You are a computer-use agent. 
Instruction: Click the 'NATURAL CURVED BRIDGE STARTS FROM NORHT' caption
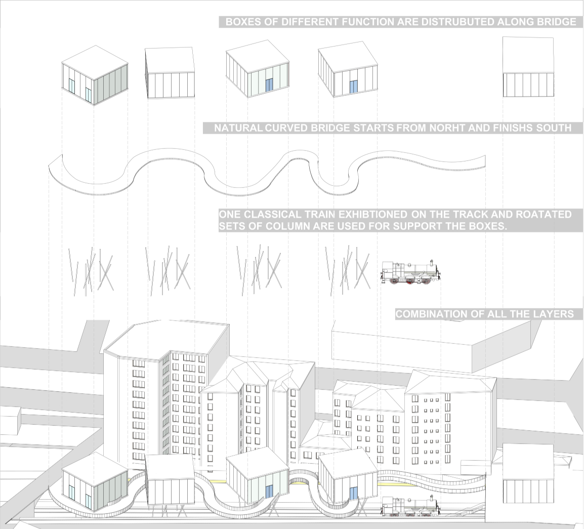(393, 128)
